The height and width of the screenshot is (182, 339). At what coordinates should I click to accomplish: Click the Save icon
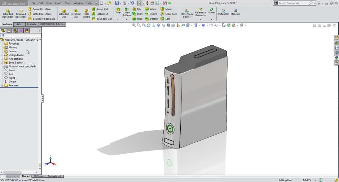117,3
